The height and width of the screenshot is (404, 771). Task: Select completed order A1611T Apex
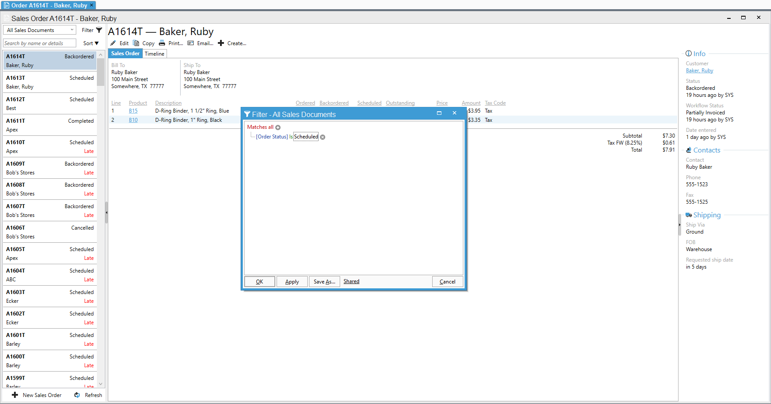(x=50, y=125)
